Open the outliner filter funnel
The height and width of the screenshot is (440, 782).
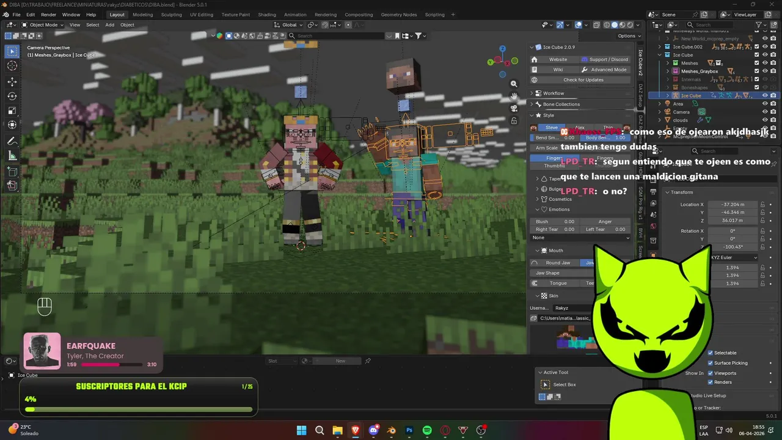coord(759,25)
